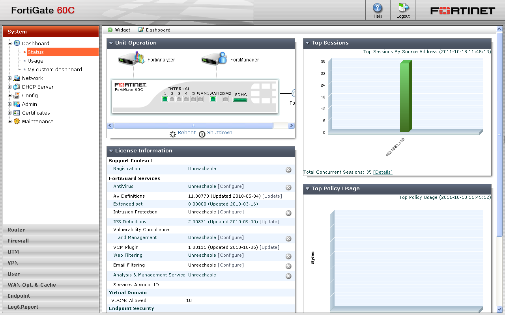Click Update link for IPS Definitions

pyautogui.click(x=269, y=222)
